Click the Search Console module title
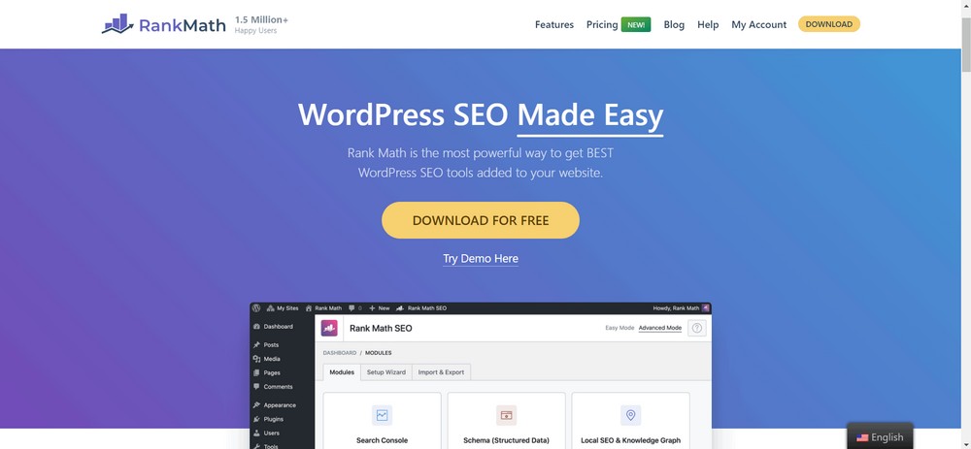The image size is (971, 449). click(382, 440)
